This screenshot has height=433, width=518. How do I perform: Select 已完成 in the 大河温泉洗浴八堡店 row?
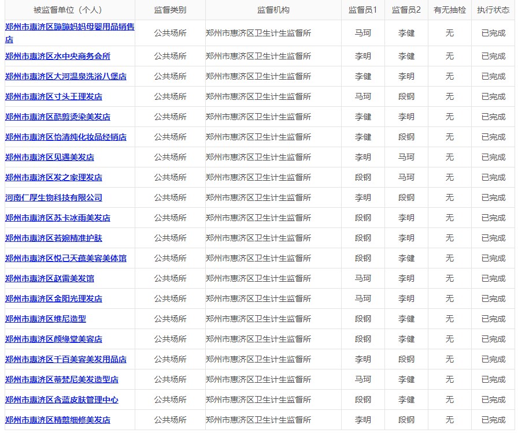coord(493,76)
